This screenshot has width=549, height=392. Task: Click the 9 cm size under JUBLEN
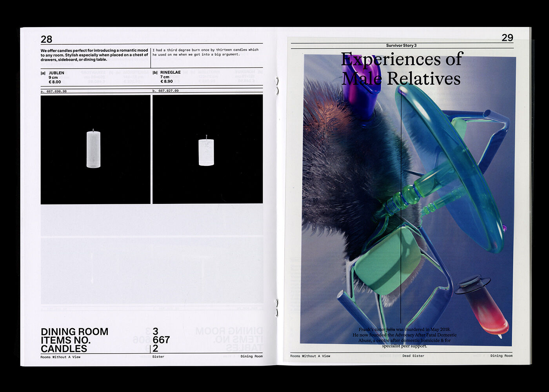(53, 78)
